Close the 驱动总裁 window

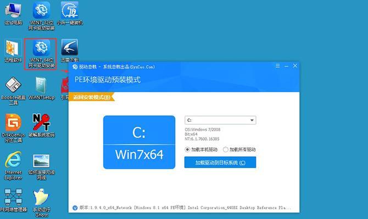click(295, 66)
